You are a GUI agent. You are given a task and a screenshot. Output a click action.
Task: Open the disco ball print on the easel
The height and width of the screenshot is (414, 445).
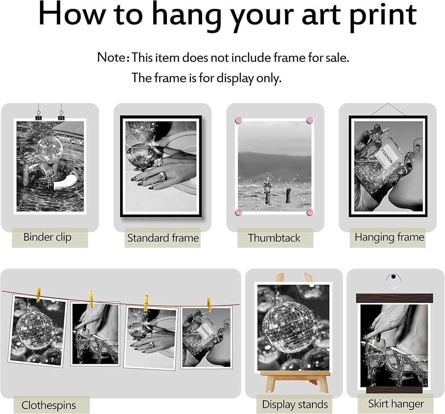(293, 327)
